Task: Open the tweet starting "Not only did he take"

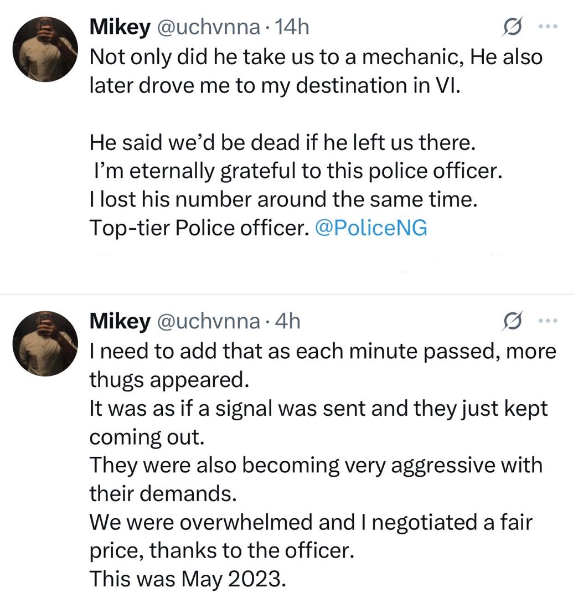Action: [x=315, y=56]
